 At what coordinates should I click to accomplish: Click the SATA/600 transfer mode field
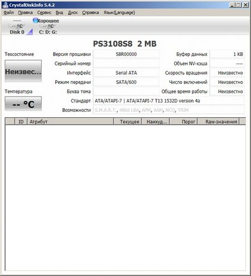click(126, 82)
